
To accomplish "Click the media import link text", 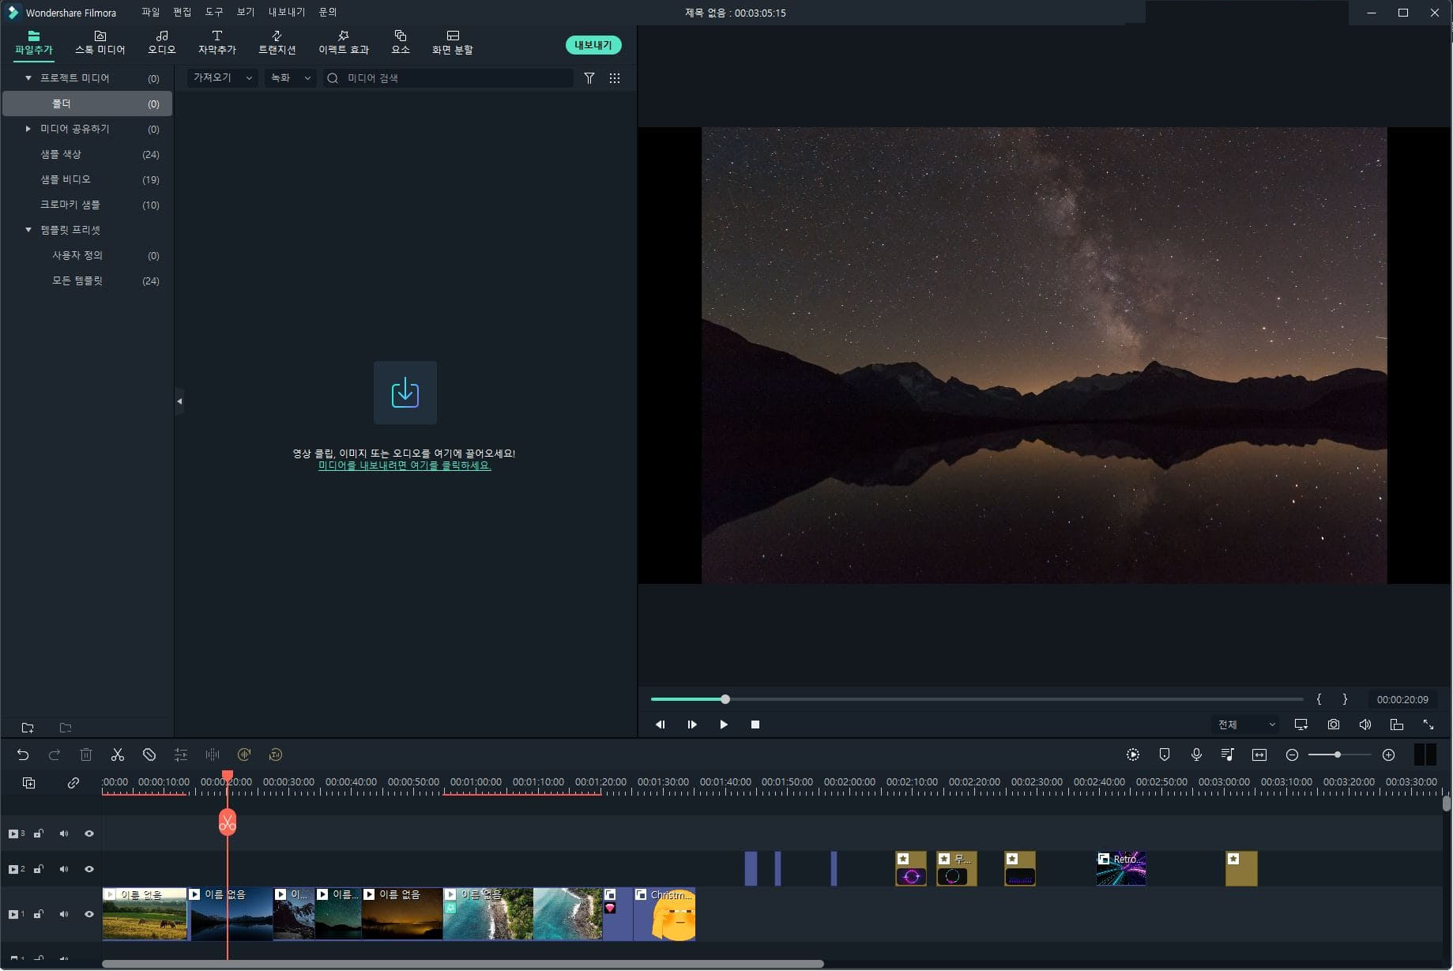I will point(405,466).
